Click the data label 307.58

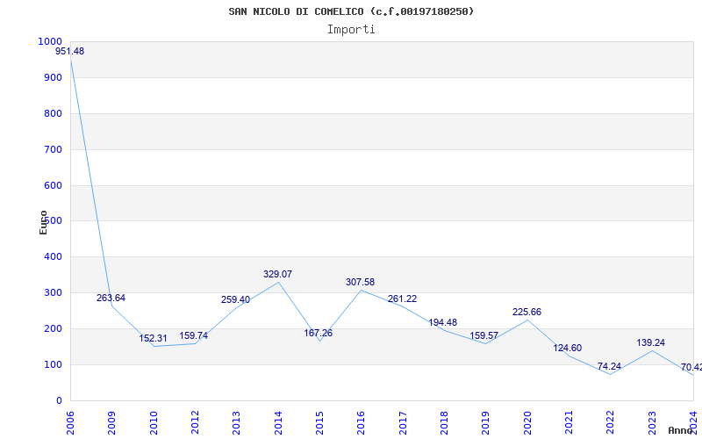360,282
